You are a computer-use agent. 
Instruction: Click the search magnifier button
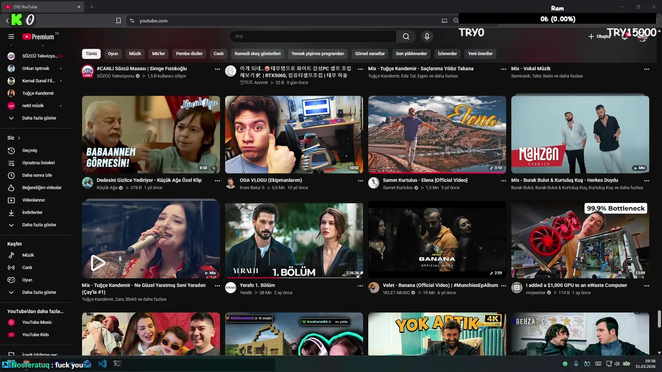pyautogui.click(x=406, y=37)
